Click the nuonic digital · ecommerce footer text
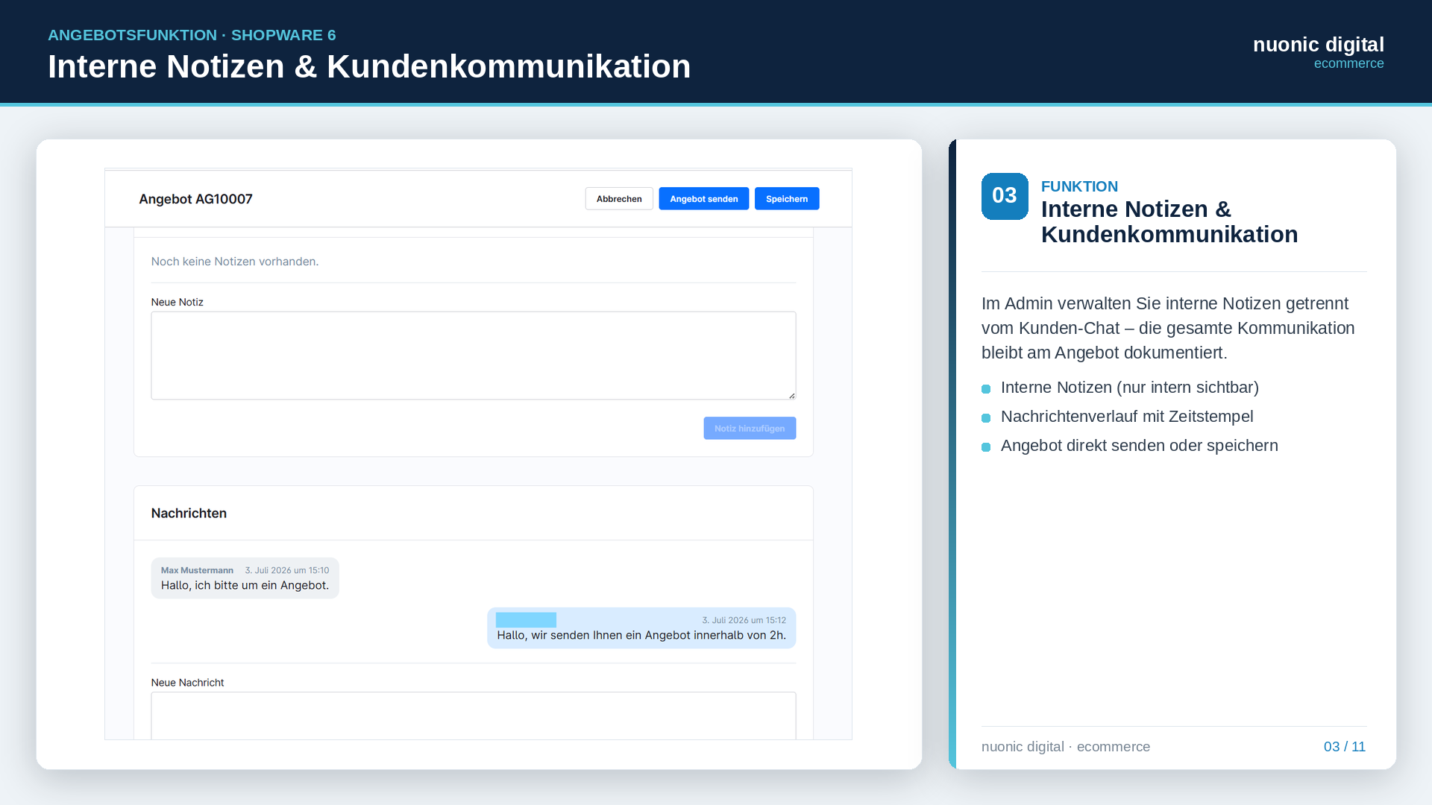Screen dimensions: 1432x805 (1066, 747)
